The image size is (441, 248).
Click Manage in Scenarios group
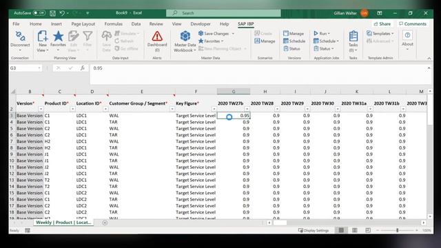point(265,41)
